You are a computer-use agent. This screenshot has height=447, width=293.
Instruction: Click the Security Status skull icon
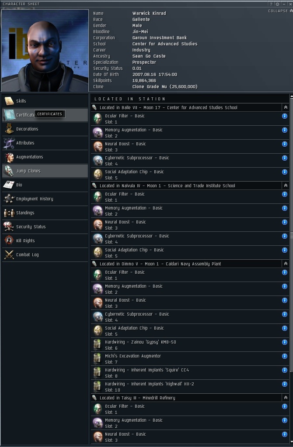coord(9,227)
